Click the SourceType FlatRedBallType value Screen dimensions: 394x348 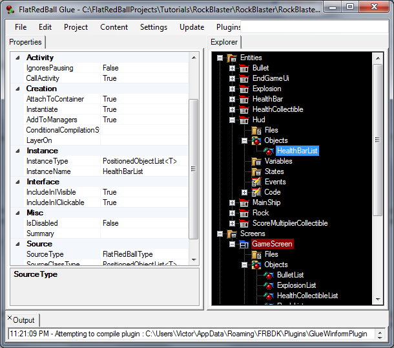coord(144,254)
